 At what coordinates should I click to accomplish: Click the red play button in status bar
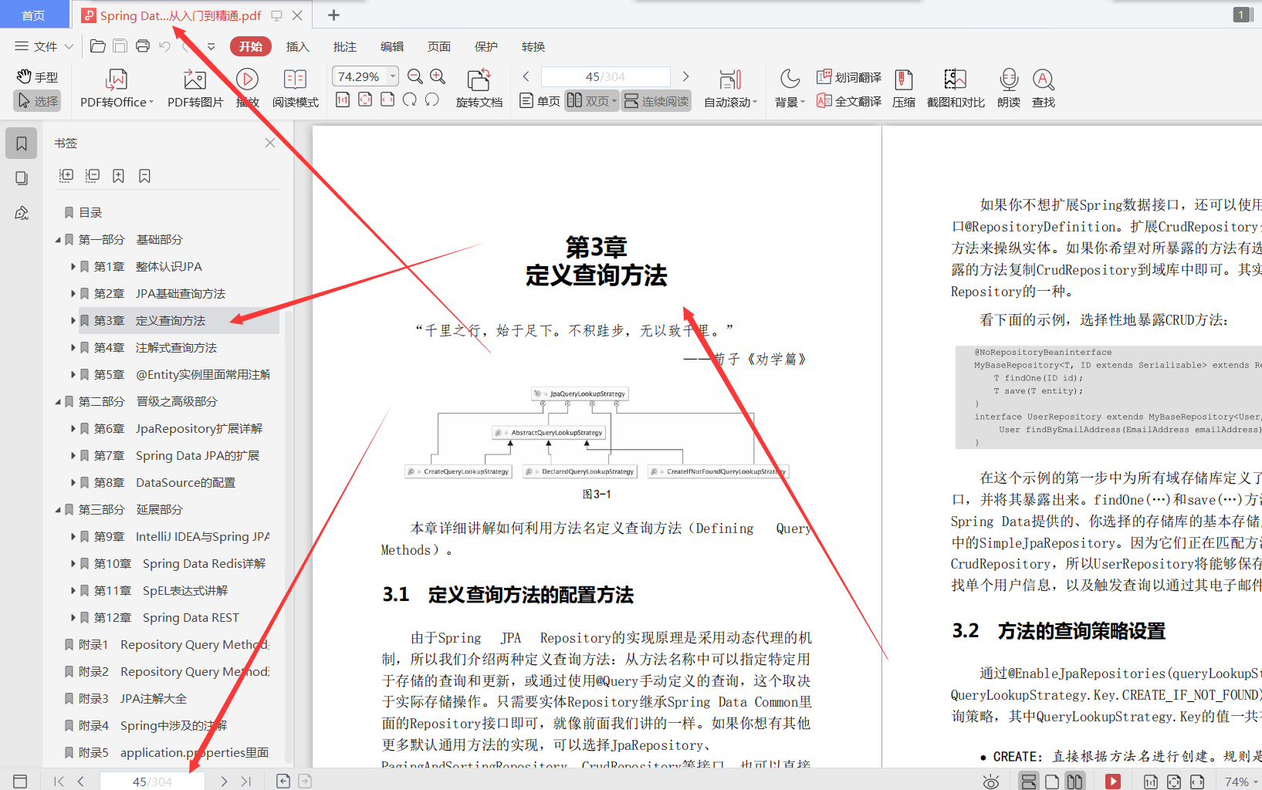coord(1113,782)
